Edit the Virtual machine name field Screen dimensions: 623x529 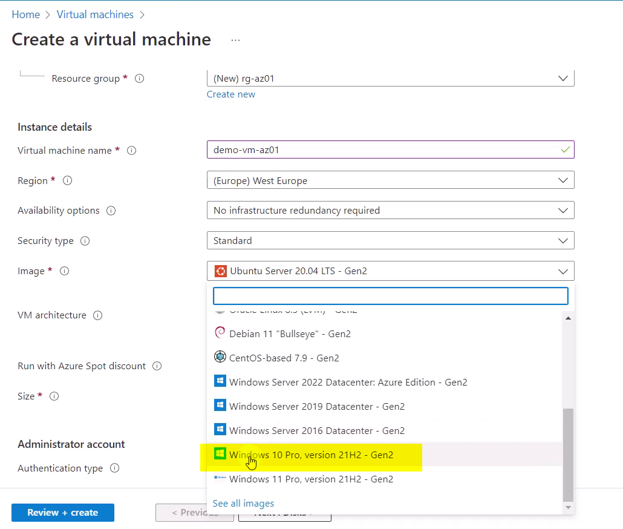pyautogui.click(x=391, y=150)
